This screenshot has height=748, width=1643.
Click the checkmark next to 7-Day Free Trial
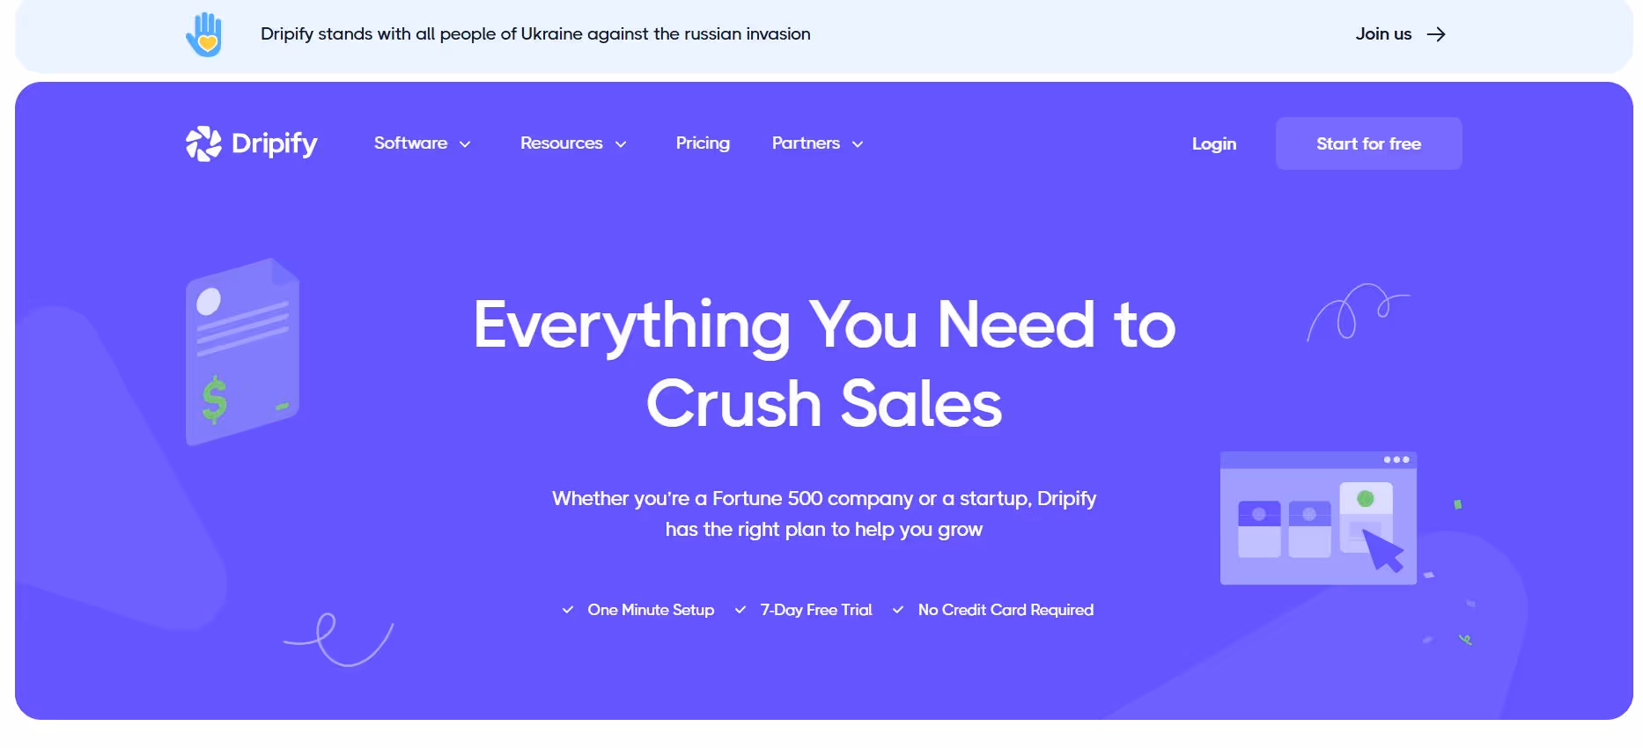tap(740, 610)
